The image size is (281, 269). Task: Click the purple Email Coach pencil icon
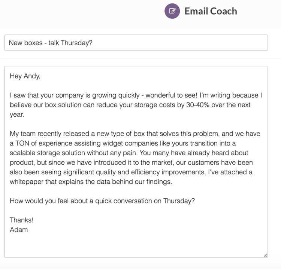(172, 11)
